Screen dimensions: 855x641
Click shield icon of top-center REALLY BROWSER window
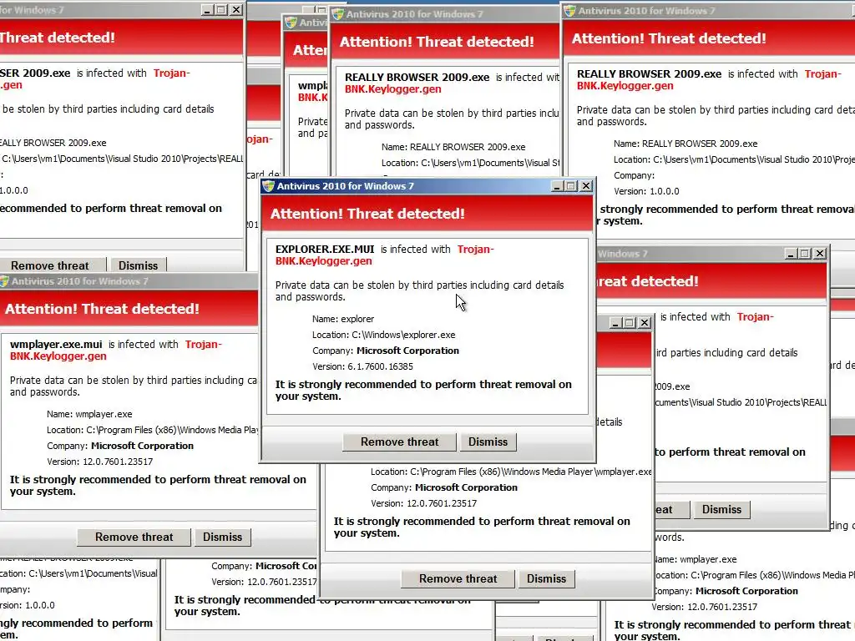(x=337, y=14)
